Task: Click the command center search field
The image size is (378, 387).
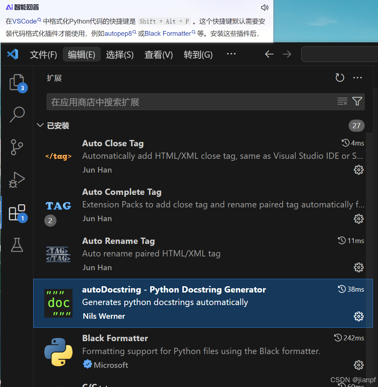Action: click(x=340, y=54)
